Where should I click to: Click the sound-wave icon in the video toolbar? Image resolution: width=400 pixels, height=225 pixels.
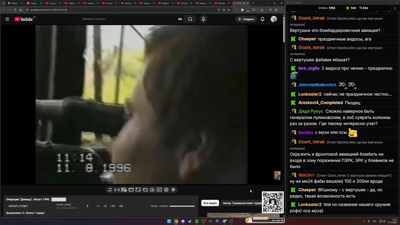click(x=117, y=190)
